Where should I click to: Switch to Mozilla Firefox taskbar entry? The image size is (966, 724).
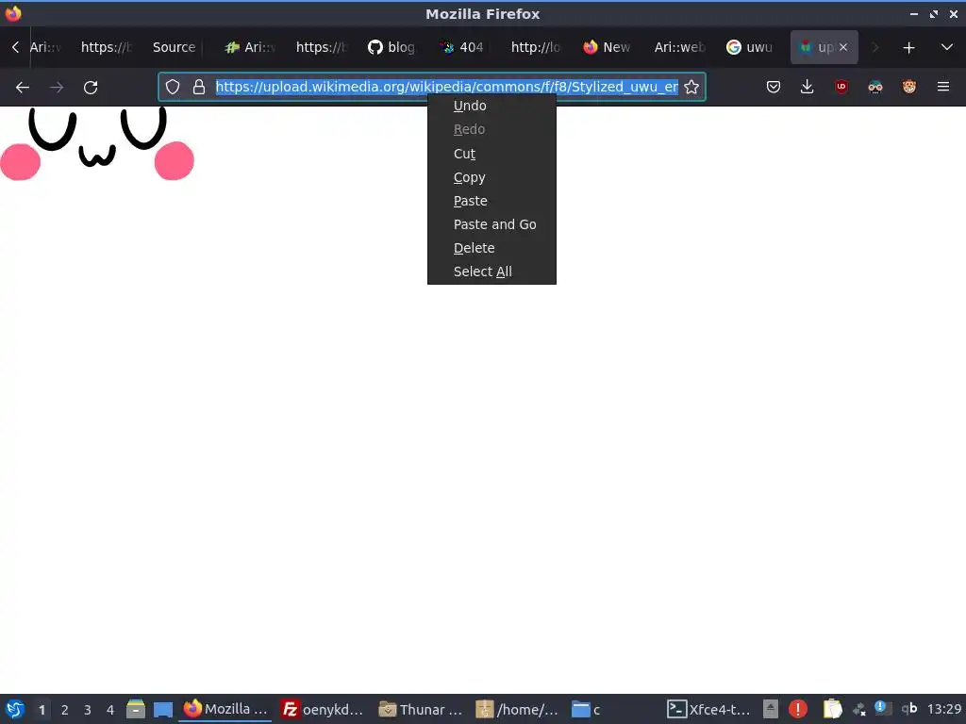pos(225,709)
